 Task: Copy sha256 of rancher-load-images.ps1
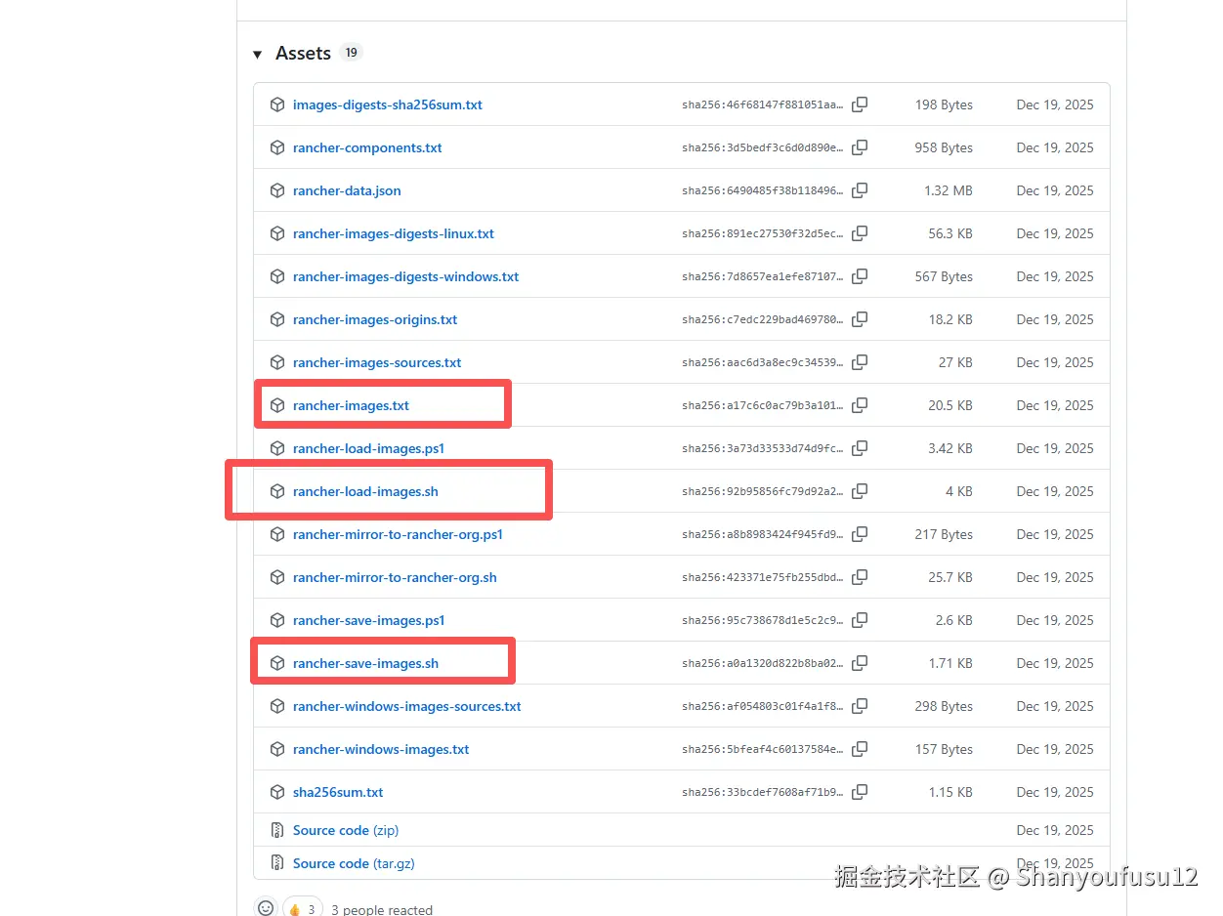[860, 448]
